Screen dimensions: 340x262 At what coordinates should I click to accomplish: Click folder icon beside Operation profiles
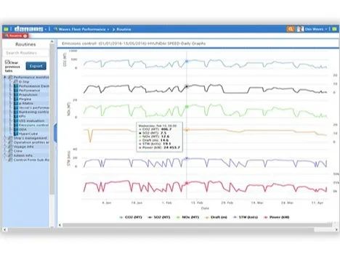(10, 142)
